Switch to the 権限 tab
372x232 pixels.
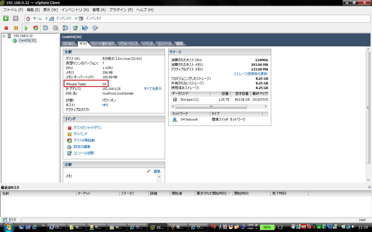[x=180, y=44]
